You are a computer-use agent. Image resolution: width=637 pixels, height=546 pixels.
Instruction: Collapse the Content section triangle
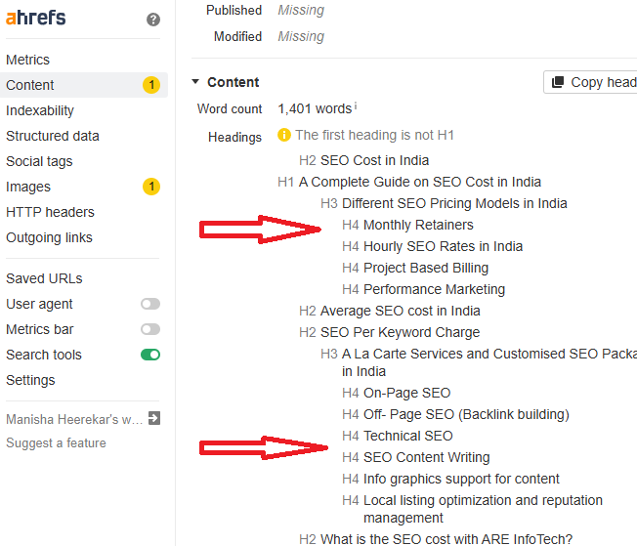coord(195,82)
